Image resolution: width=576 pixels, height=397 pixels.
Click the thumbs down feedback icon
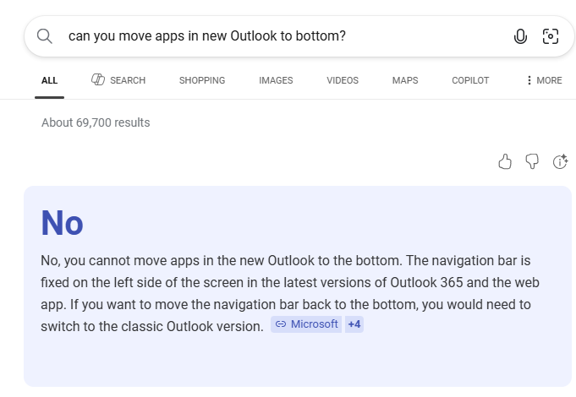click(532, 161)
